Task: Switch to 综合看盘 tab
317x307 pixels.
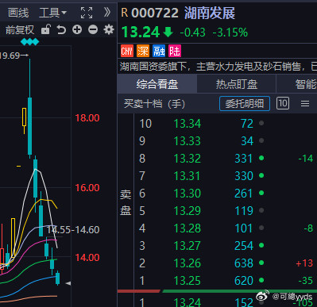Action: click(x=157, y=84)
